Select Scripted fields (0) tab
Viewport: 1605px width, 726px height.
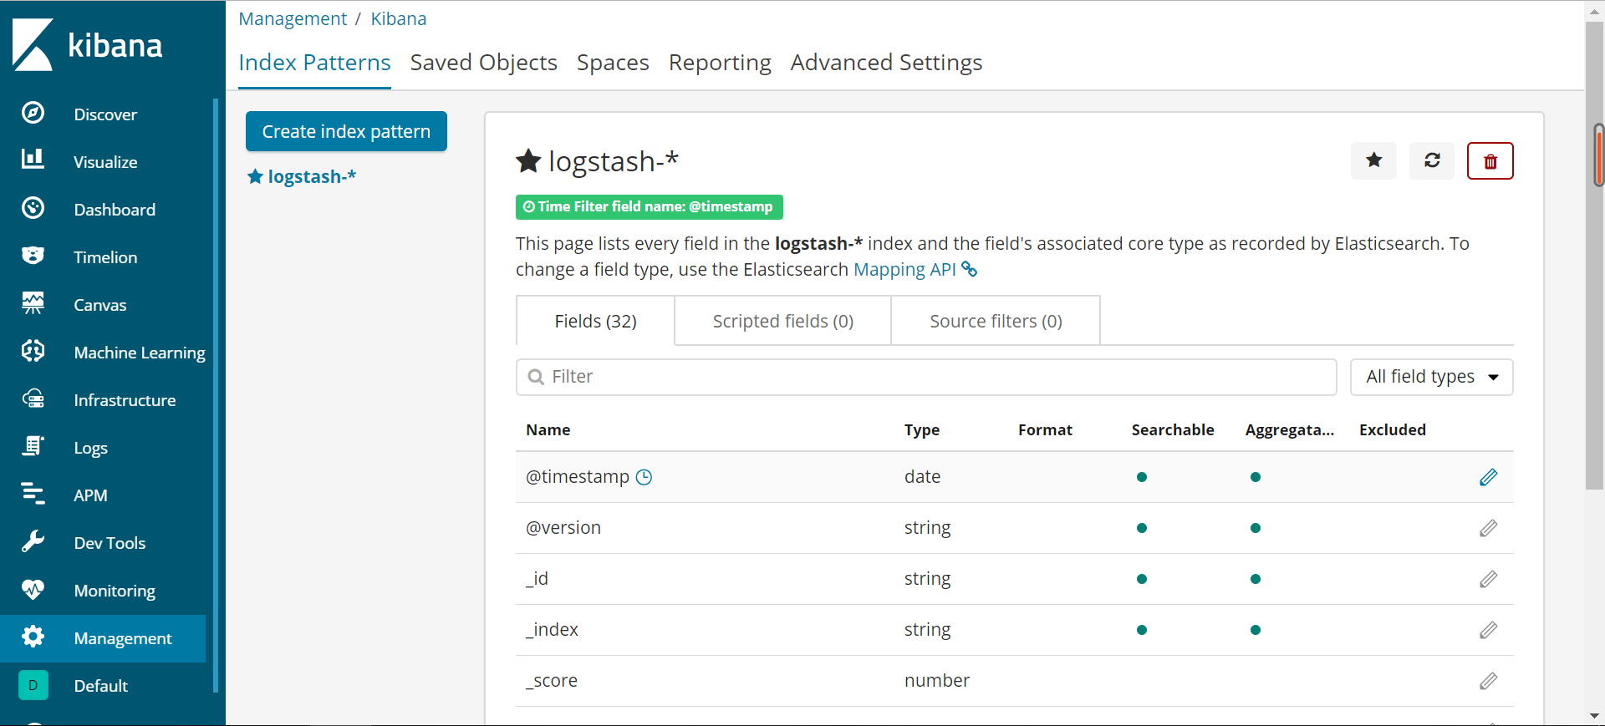click(782, 321)
